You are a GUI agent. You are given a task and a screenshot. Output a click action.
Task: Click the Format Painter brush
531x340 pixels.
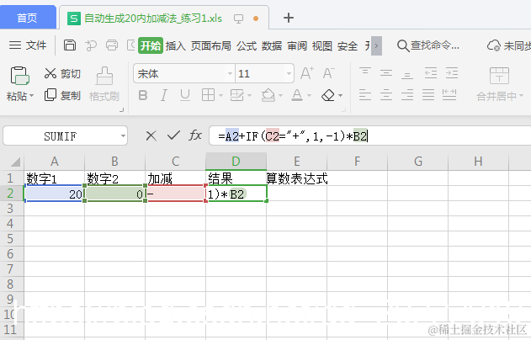tap(104, 76)
